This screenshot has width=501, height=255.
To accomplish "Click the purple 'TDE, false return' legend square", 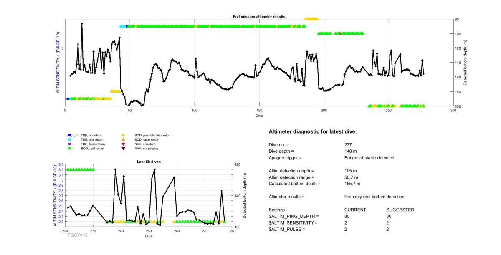I will click(70, 144).
